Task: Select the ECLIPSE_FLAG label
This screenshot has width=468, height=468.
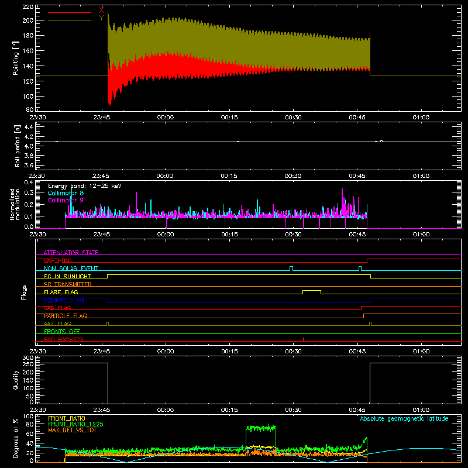Action: click(64, 300)
